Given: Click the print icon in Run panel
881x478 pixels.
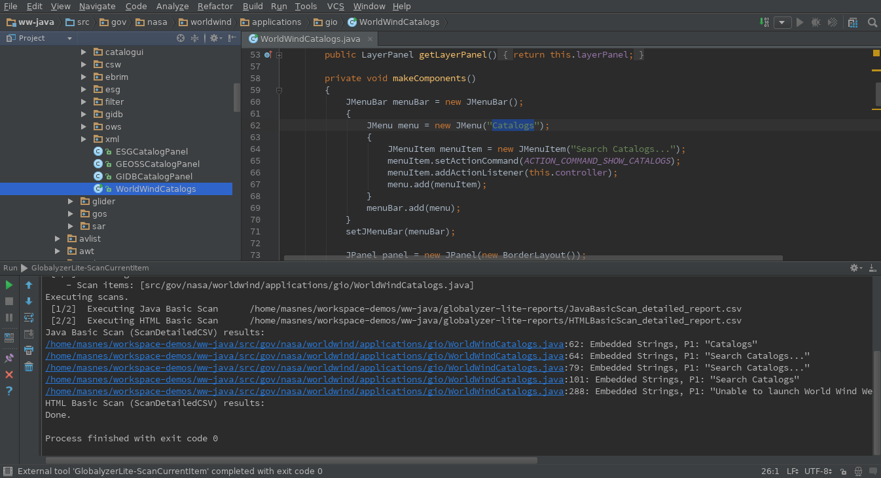Looking at the screenshot, I should (x=29, y=350).
